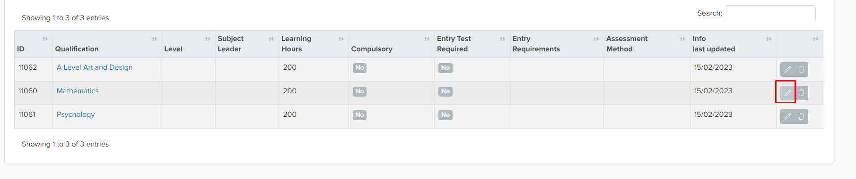Viewport: 856px width, 179px height.
Task: Open the Mathematics qualification link
Action: [x=78, y=91]
